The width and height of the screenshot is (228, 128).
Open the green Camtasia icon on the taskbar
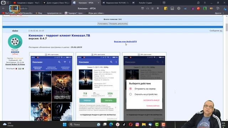point(157,124)
